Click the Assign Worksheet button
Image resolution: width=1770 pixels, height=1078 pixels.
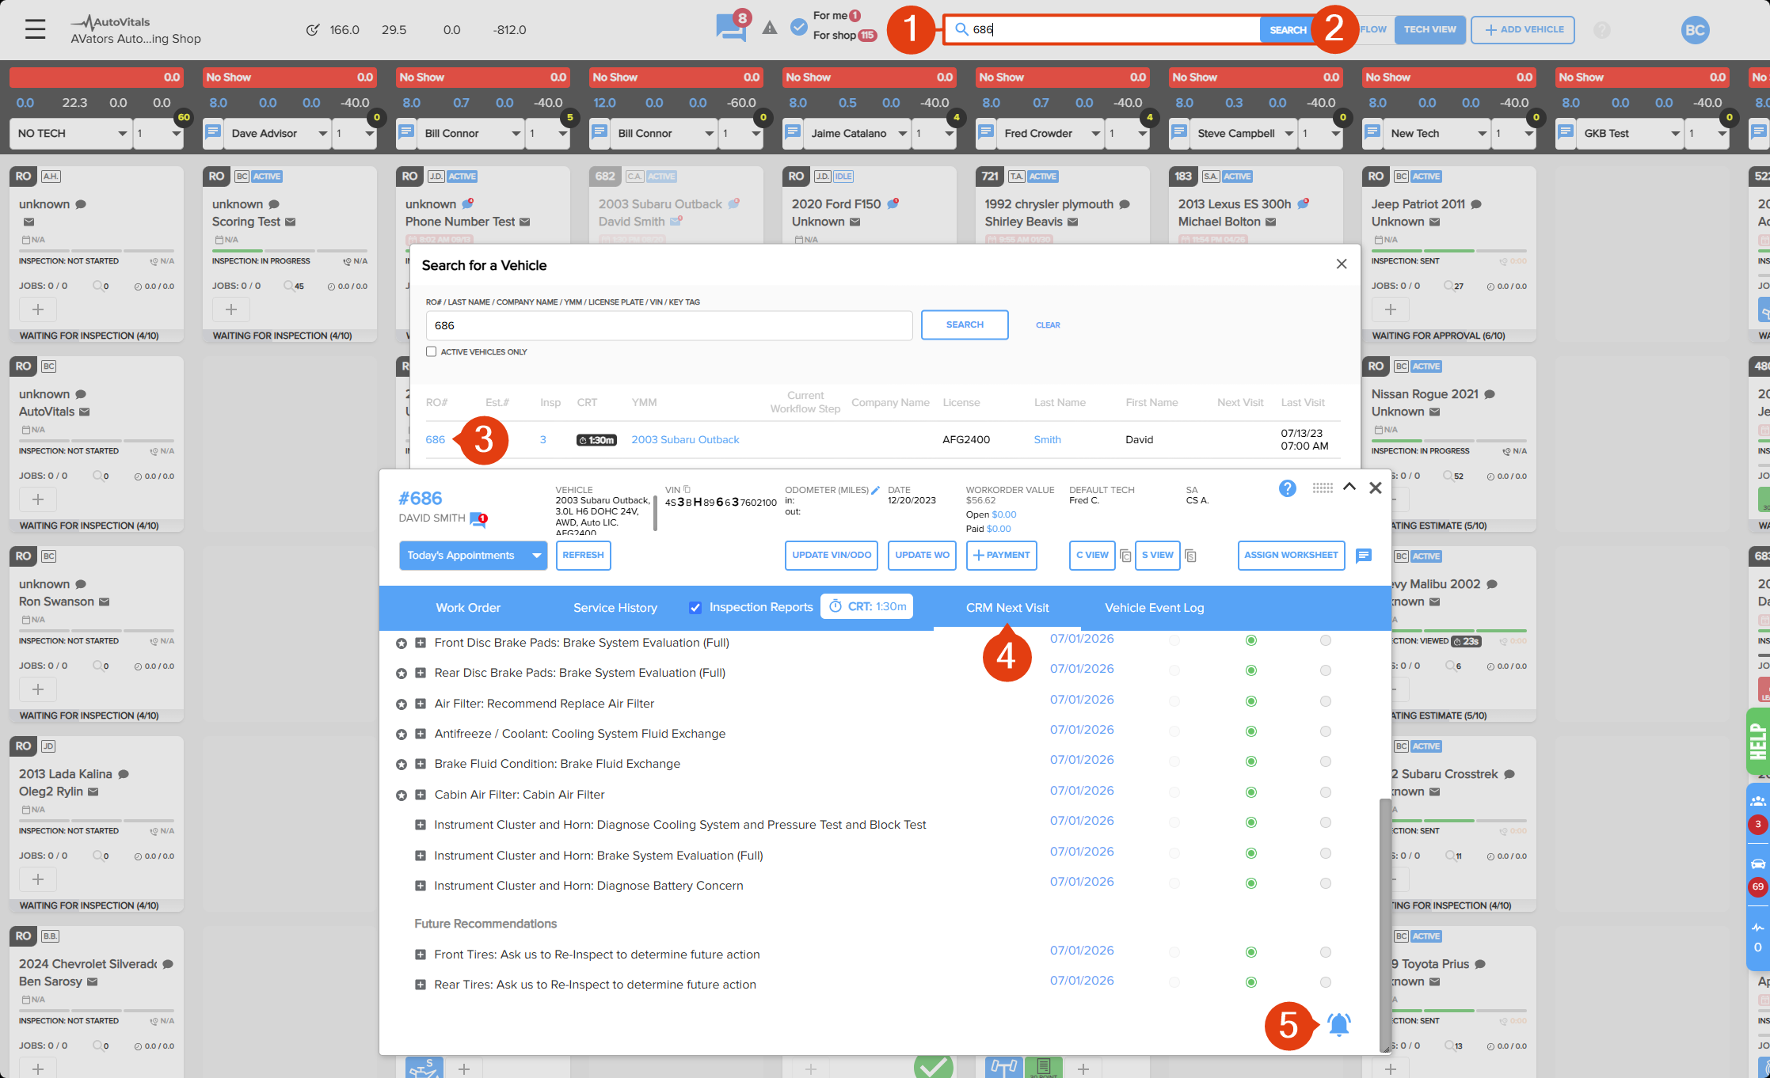coord(1291,556)
